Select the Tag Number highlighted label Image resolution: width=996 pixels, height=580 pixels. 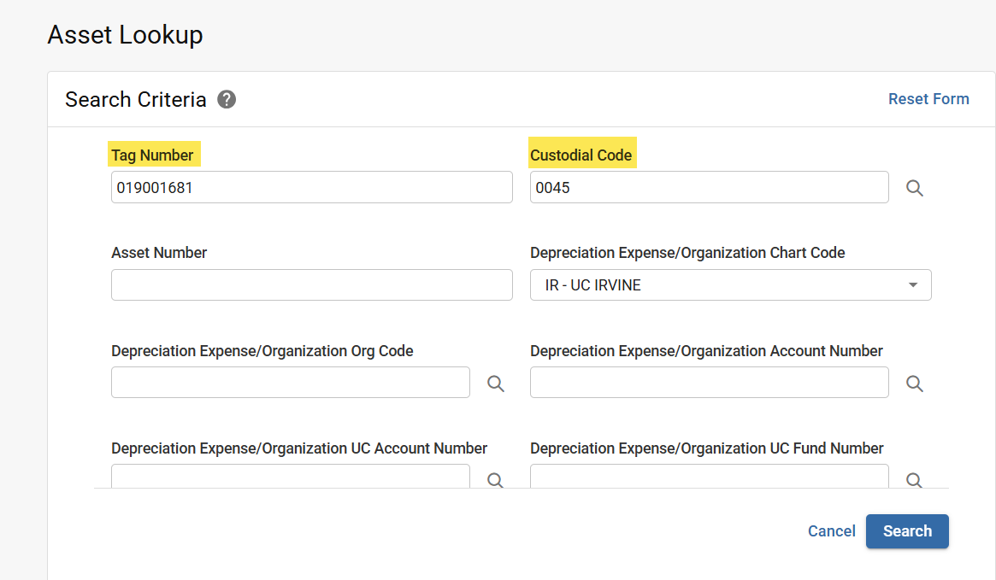pos(154,155)
